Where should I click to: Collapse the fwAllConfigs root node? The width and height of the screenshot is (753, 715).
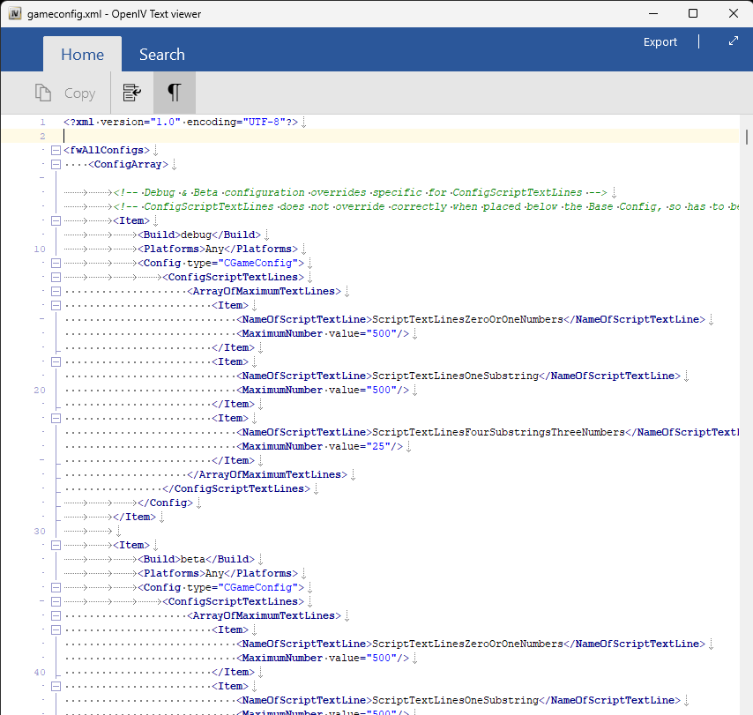tap(56, 150)
